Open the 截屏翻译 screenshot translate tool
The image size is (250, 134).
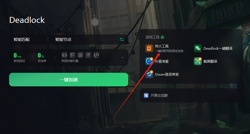198,61
